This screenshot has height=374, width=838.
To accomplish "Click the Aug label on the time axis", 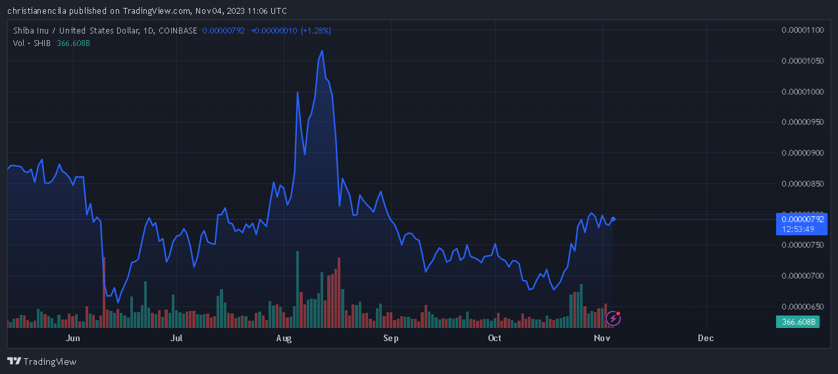I will click(284, 339).
